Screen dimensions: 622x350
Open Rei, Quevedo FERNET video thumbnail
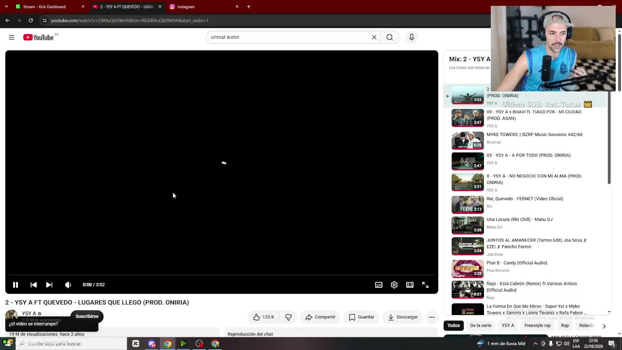point(467,205)
